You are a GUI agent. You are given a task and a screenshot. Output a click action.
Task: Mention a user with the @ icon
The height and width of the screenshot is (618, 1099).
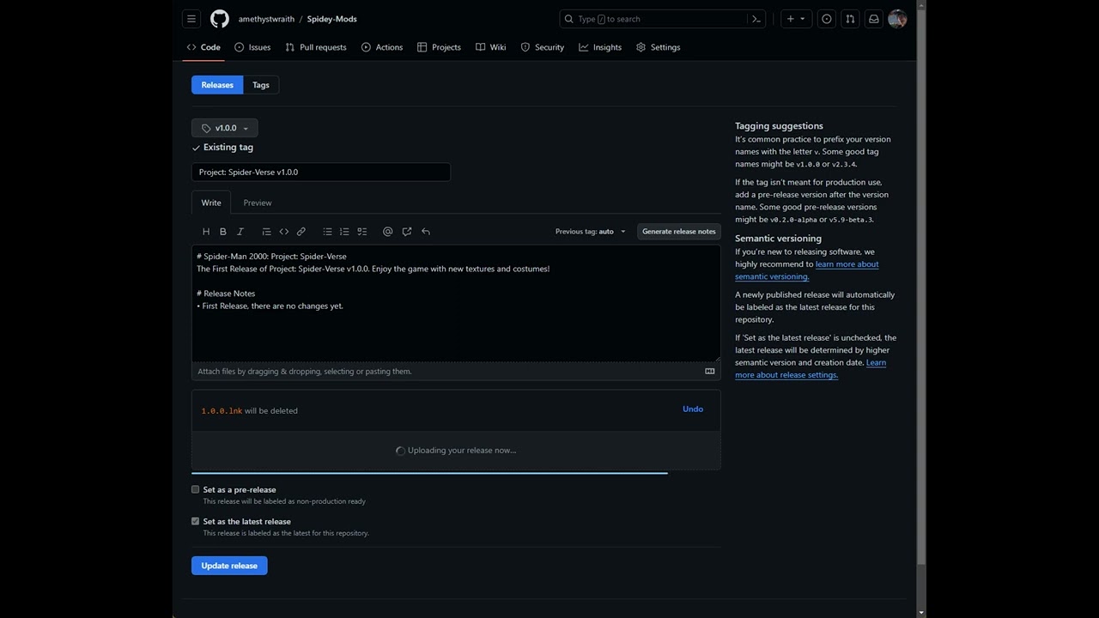pyautogui.click(x=388, y=232)
